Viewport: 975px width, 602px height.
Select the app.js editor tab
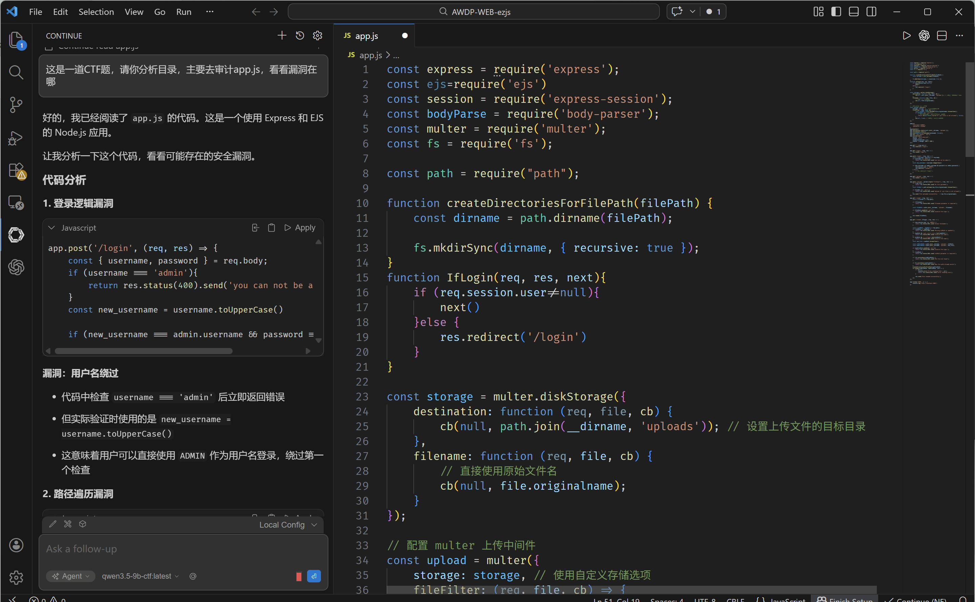[367, 36]
